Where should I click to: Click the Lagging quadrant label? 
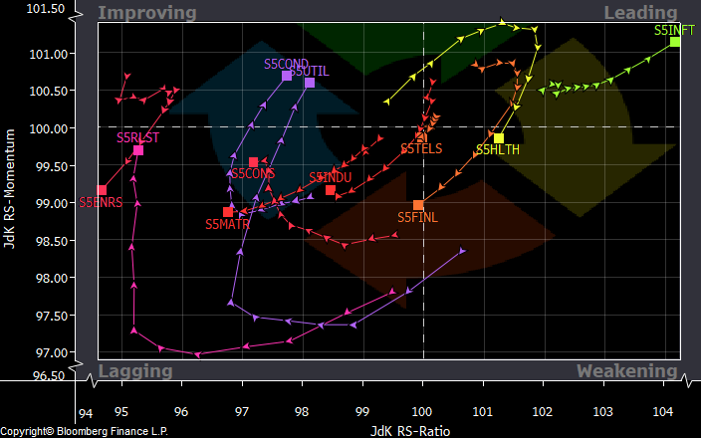coord(135,371)
